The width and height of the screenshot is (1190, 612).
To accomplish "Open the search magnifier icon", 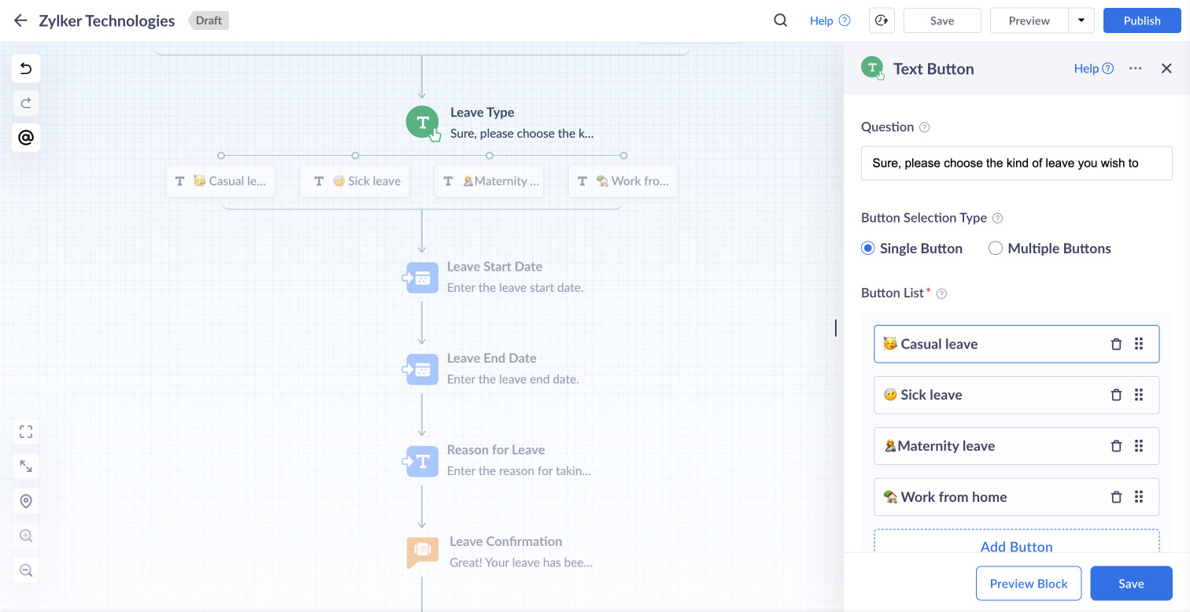I will [x=781, y=20].
